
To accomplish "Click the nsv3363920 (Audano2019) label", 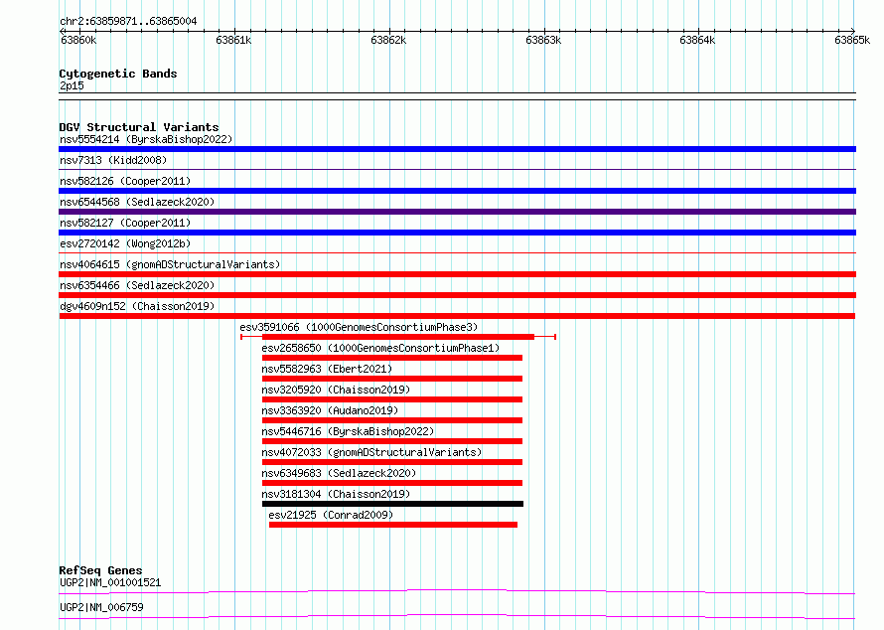I will (x=330, y=410).
